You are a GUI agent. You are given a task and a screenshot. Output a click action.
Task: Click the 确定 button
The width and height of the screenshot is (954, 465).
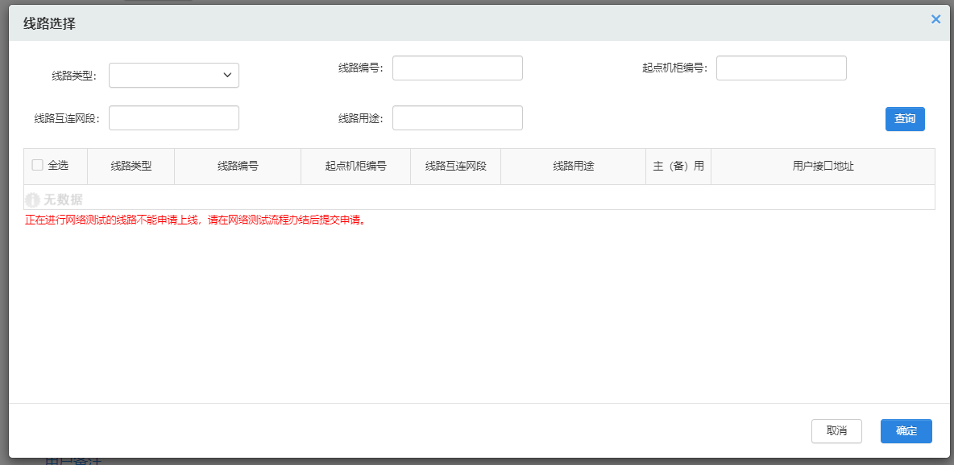[906, 431]
